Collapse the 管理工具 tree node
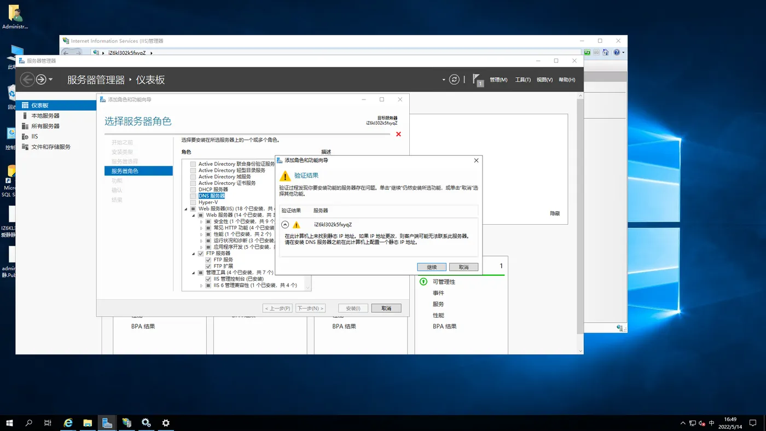 click(x=194, y=272)
